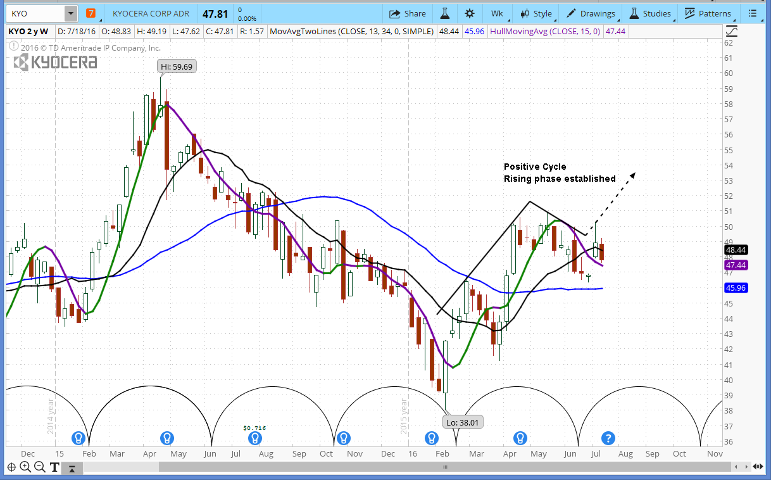Open lightbulb event under $0.716 label

(254, 438)
